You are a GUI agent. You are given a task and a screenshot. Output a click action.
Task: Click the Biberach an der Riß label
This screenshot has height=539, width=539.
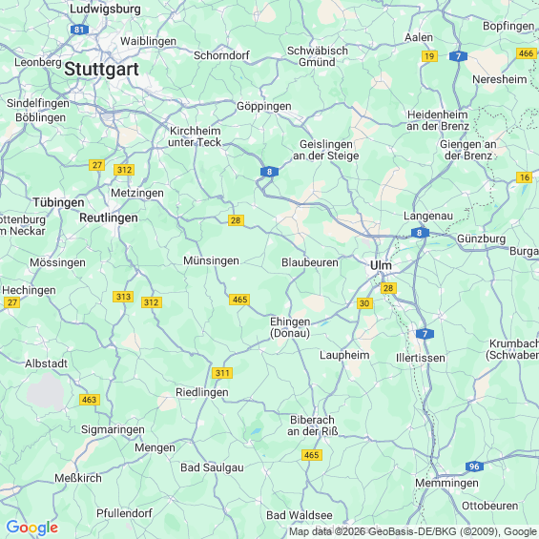[x=313, y=425]
